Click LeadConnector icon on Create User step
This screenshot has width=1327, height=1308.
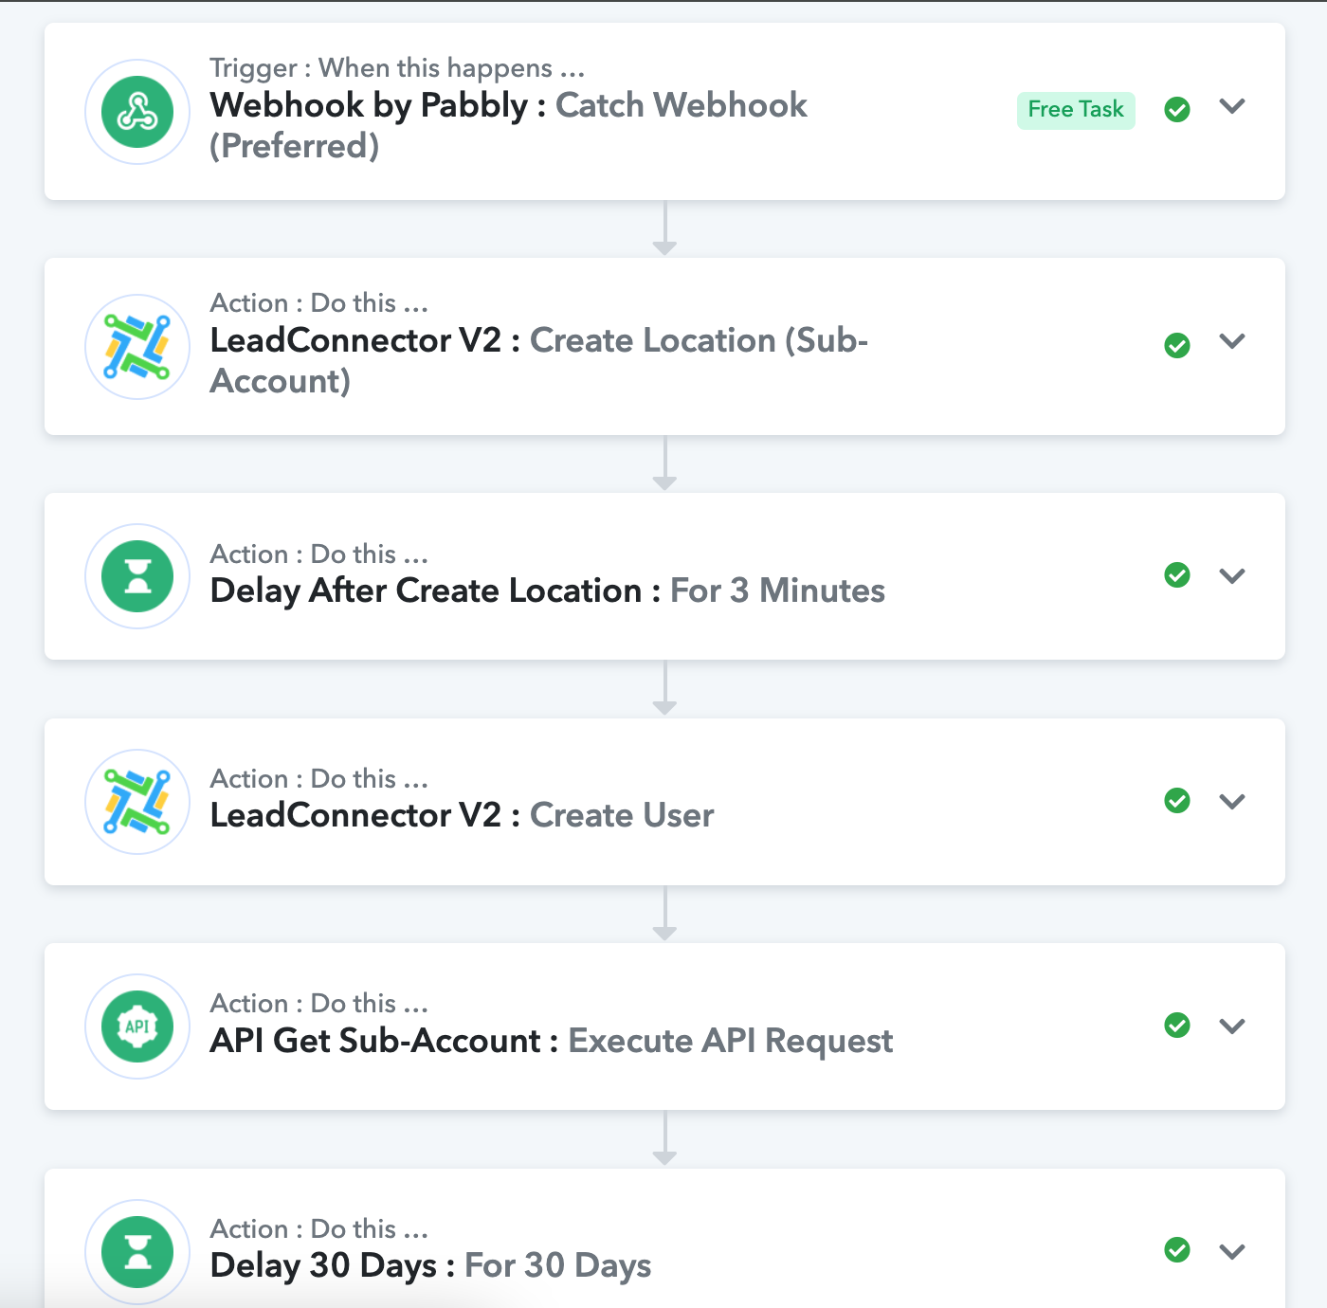pos(137,801)
